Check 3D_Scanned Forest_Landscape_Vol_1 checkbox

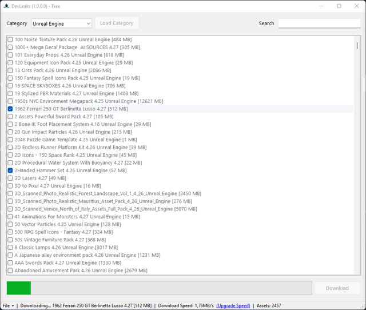pos(10,193)
